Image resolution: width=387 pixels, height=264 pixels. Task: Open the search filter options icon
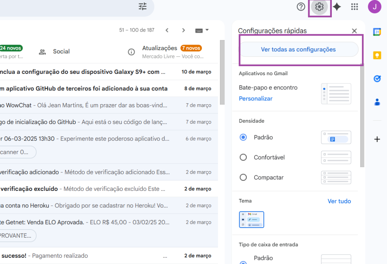[143, 7]
